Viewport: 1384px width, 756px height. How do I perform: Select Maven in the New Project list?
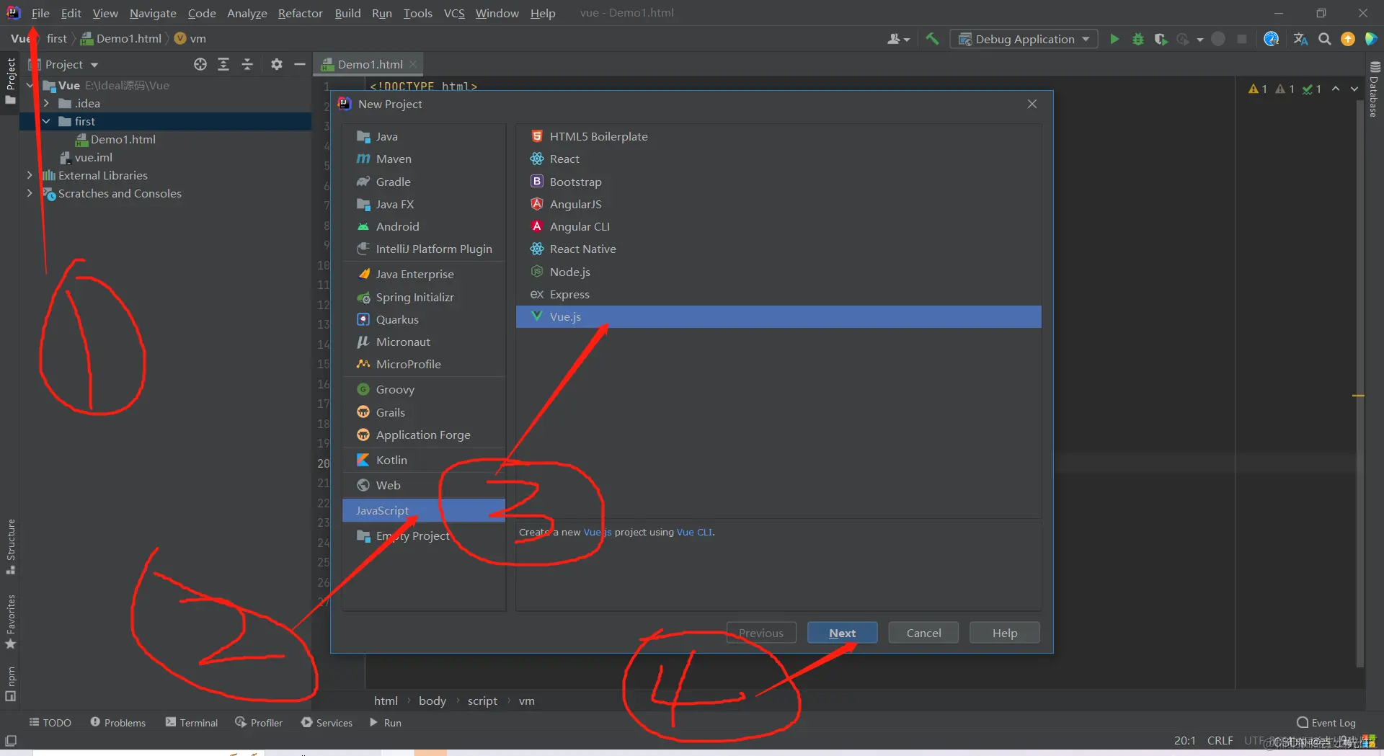click(x=424, y=159)
